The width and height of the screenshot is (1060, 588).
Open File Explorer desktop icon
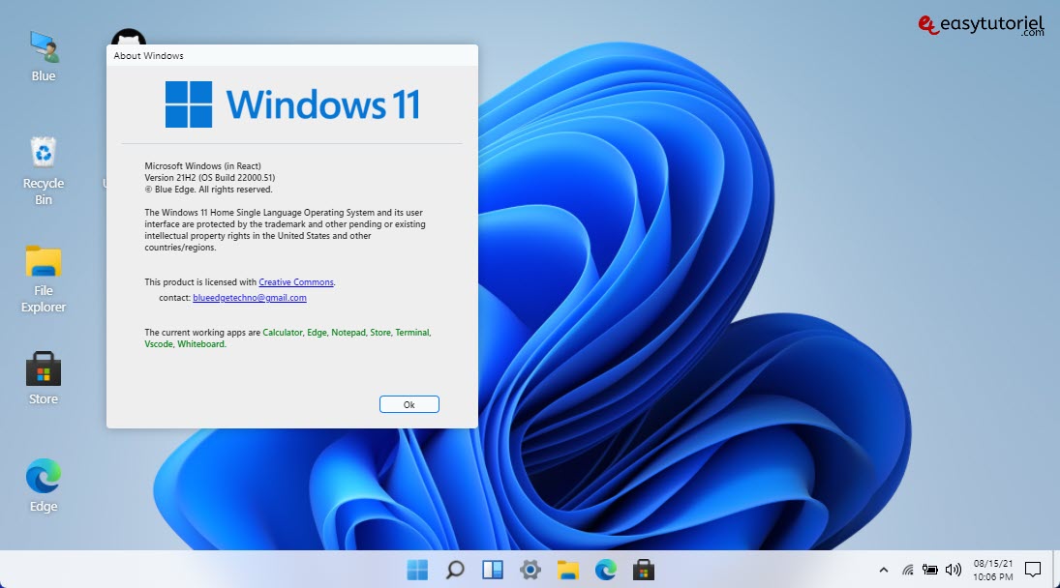pyautogui.click(x=44, y=279)
